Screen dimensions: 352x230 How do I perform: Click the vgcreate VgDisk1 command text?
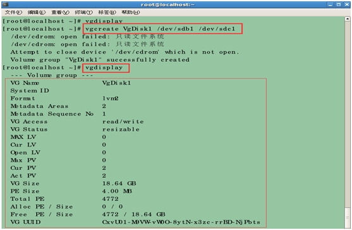coord(160,29)
